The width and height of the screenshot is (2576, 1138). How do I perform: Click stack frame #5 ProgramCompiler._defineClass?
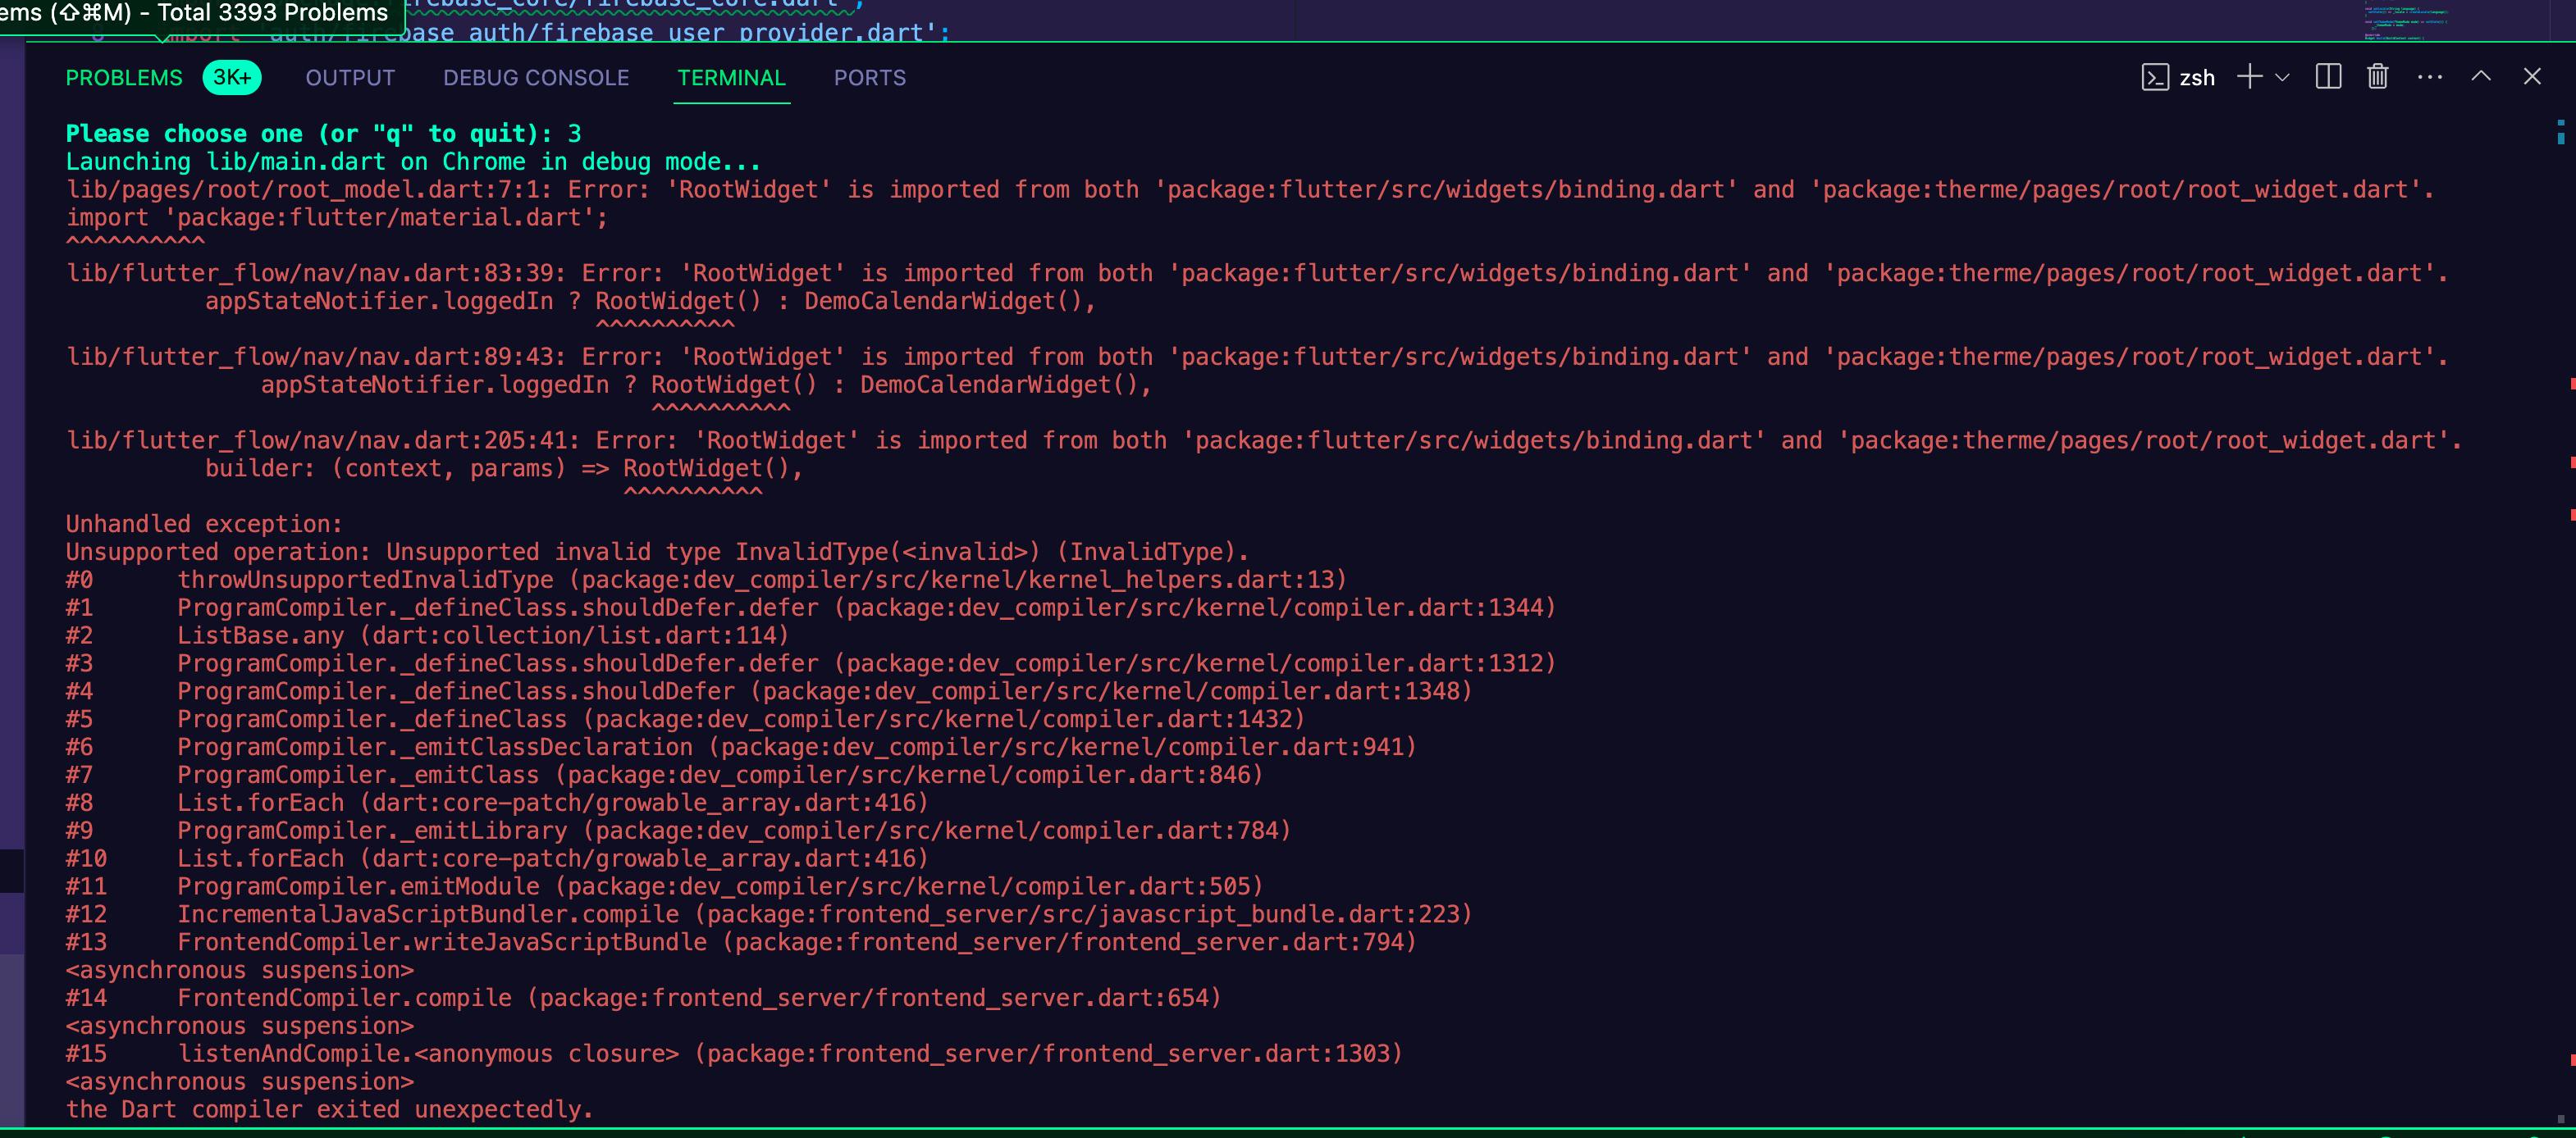pyautogui.click(x=685, y=719)
